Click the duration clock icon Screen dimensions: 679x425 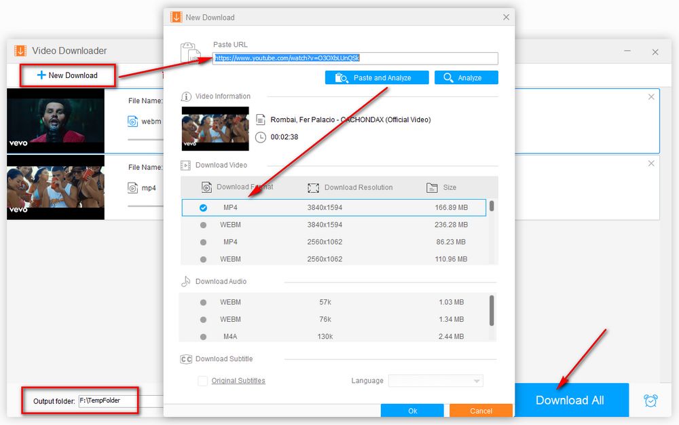click(260, 137)
